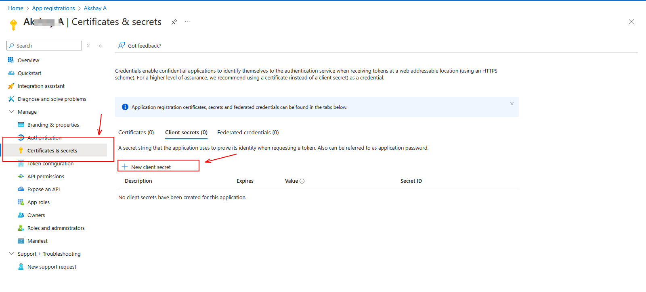The image size is (646, 292).
Task: Open Integration assistant menu item
Action: tap(41, 86)
